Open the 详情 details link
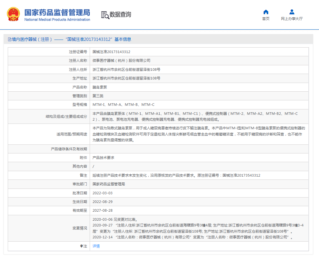Viewport: 319px width, 258px height. click(x=95, y=246)
